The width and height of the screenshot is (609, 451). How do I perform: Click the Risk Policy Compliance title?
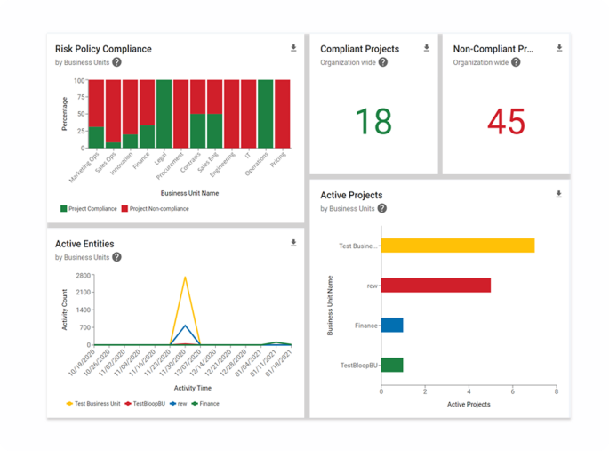(103, 49)
